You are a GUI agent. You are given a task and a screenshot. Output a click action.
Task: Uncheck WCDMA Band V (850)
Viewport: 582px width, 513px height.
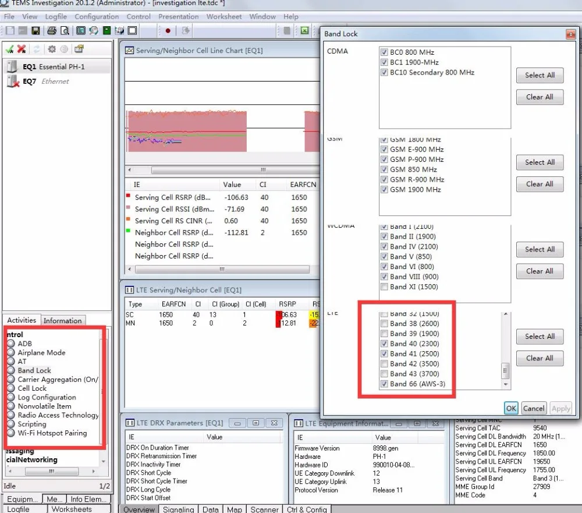(x=384, y=257)
